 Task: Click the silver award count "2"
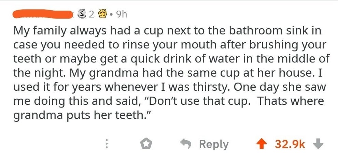tap(91, 14)
